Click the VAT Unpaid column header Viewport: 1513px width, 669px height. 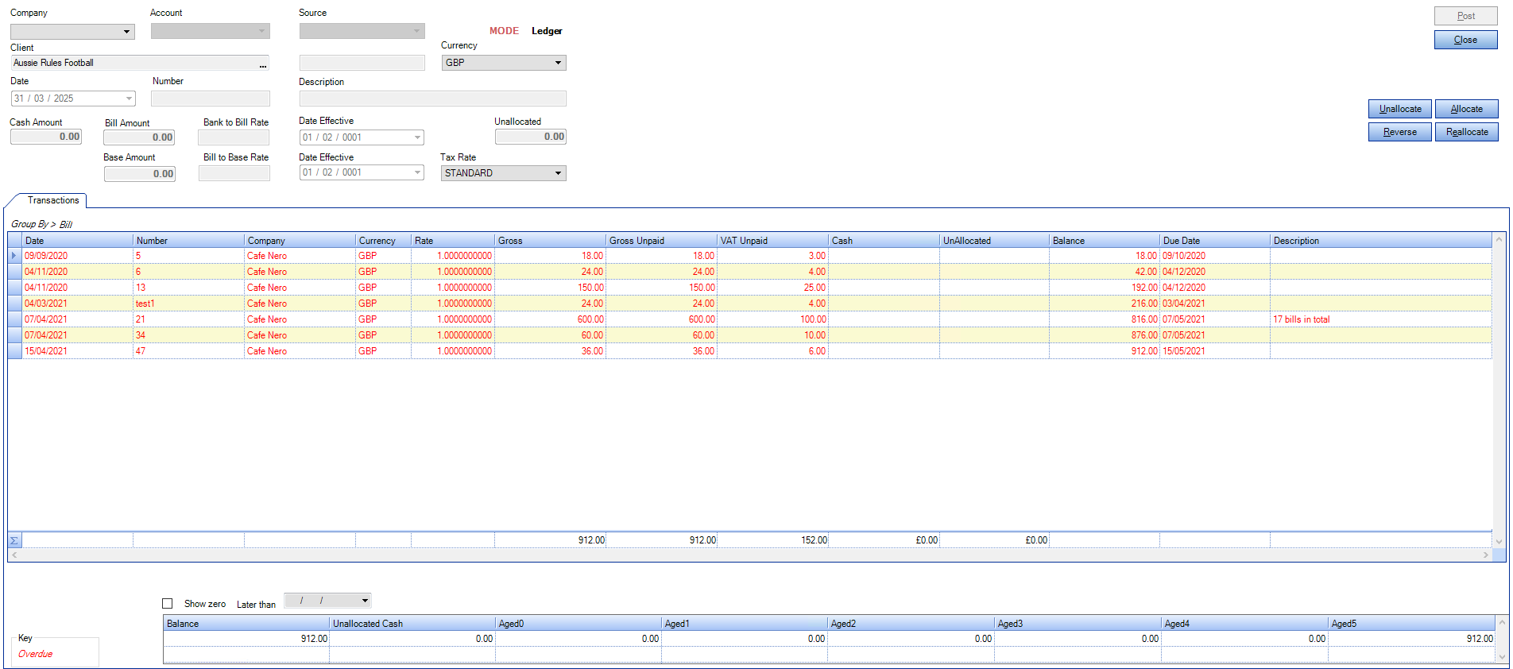[772, 241]
